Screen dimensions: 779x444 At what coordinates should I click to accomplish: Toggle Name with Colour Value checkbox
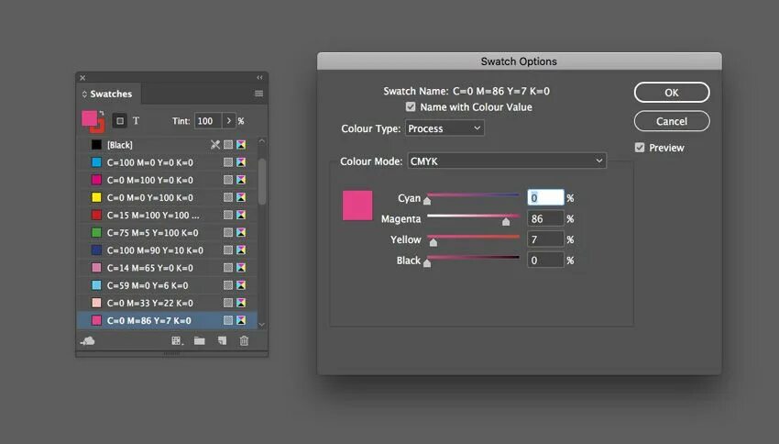(x=411, y=107)
